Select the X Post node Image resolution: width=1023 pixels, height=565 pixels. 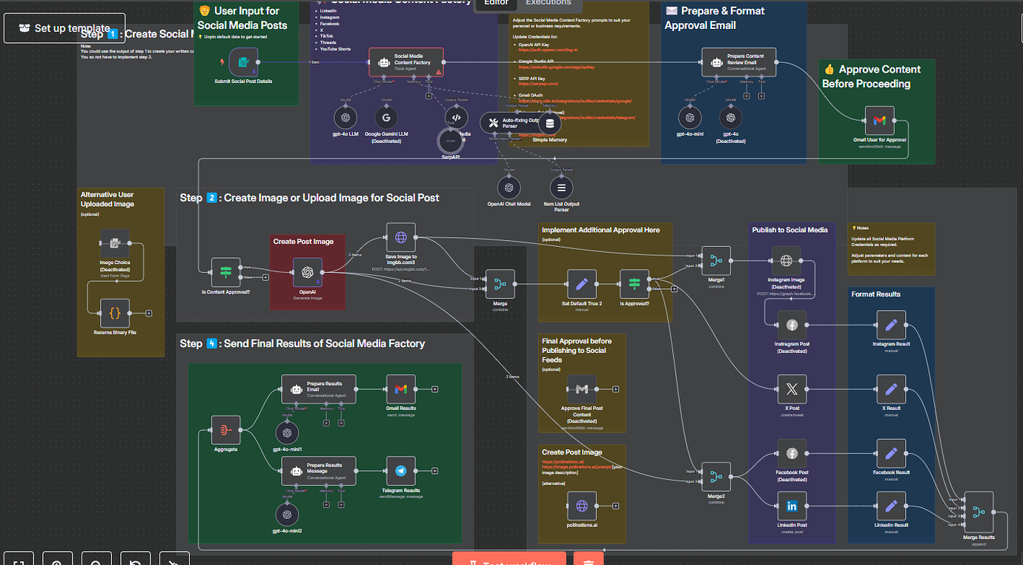(x=792, y=389)
